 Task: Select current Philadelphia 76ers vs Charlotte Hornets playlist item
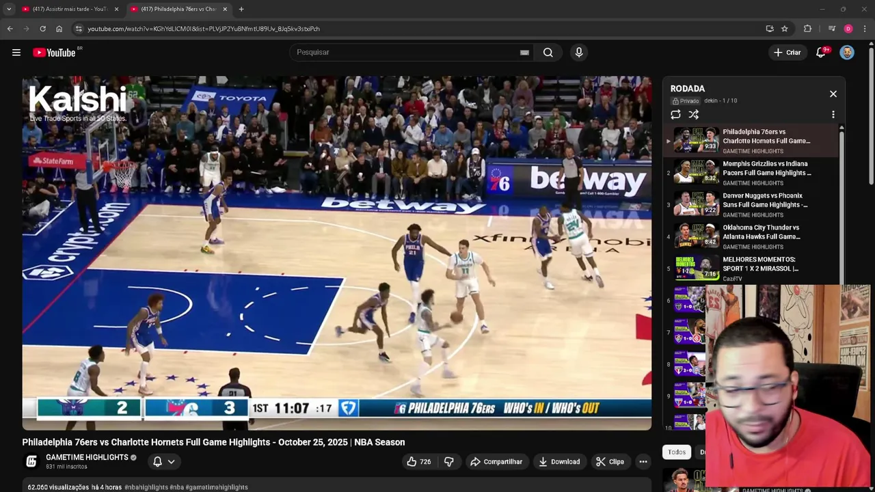[750, 141]
